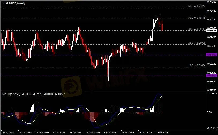218x135 pixels.
Task: Click the 7 May 2023 date label
Action: coord(7,133)
